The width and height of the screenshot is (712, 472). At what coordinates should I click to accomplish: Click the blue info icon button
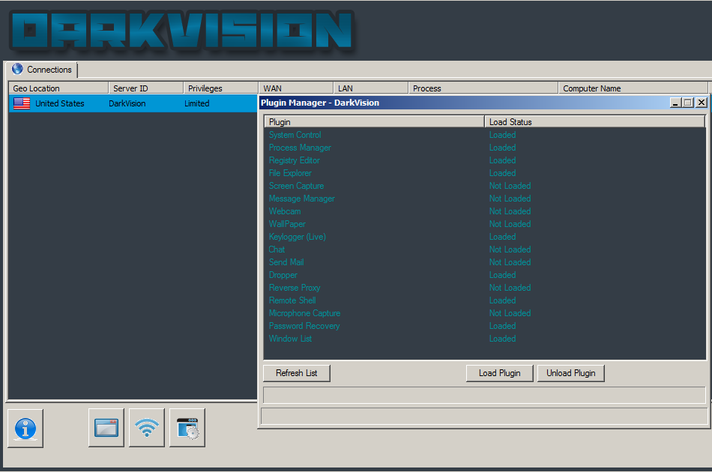(25, 428)
